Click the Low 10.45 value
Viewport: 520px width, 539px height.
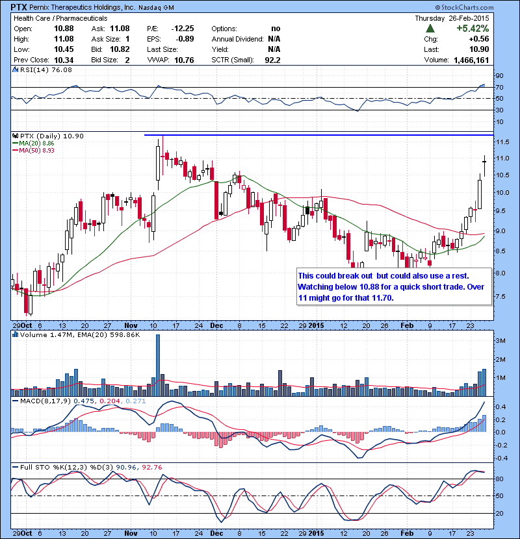pyautogui.click(x=64, y=49)
